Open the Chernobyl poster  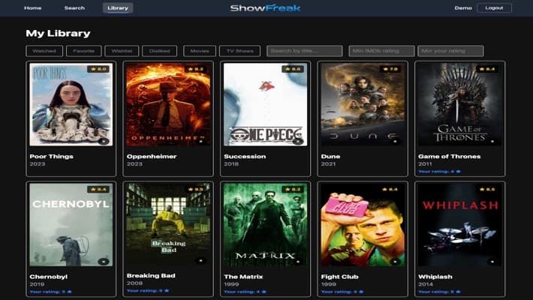click(x=71, y=225)
